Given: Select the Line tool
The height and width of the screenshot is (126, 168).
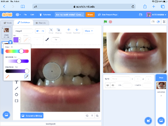Looking at the screenshot, I should (x=16, y=88).
